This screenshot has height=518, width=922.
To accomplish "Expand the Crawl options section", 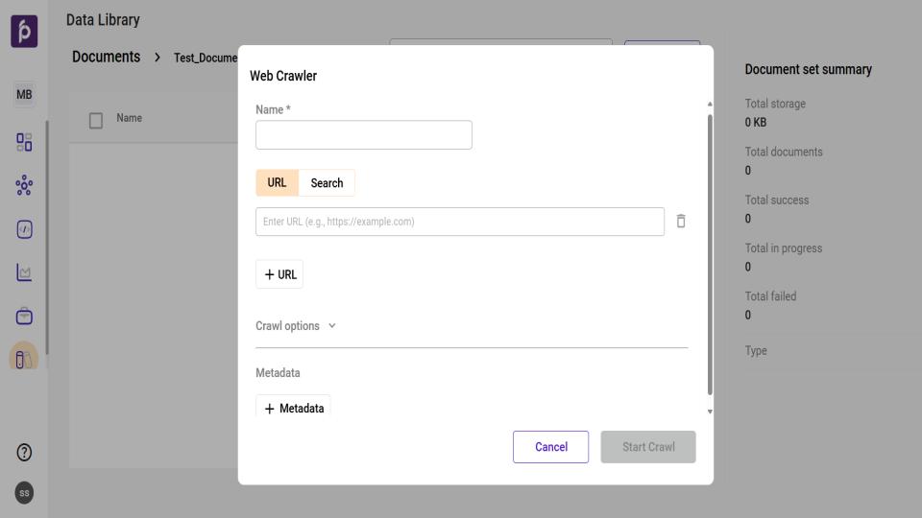I will pos(296,326).
